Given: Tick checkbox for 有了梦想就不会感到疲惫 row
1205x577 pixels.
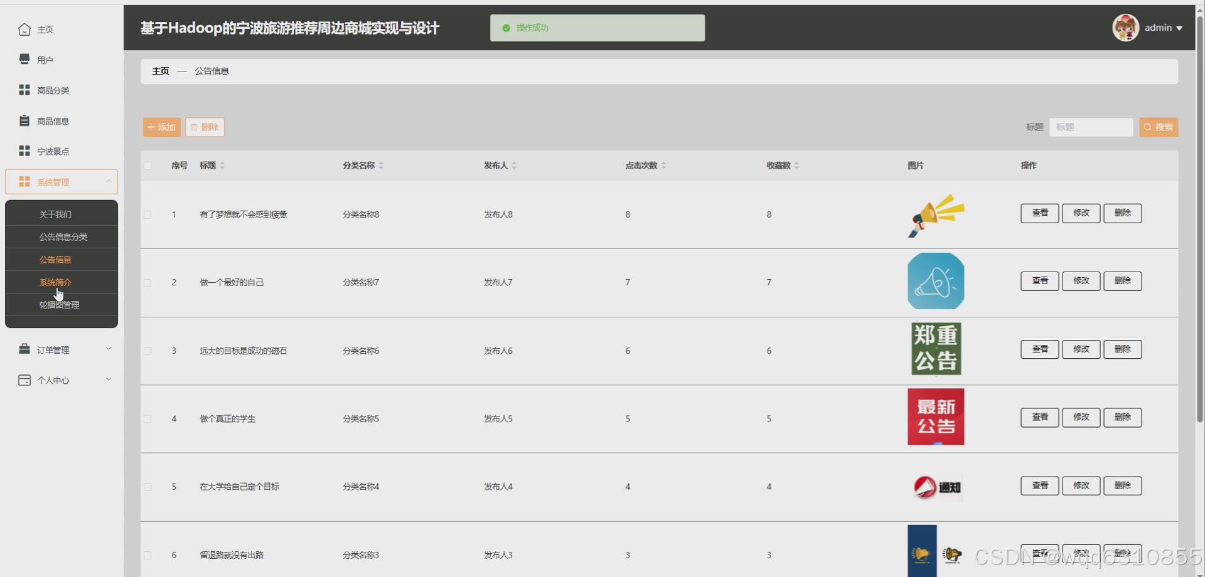Looking at the screenshot, I should [x=147, y=214].
